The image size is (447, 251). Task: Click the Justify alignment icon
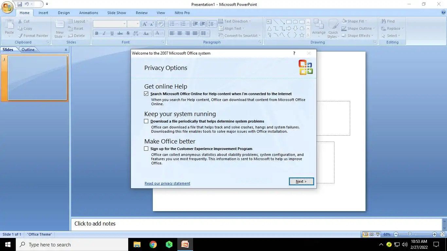pos(195,33)
